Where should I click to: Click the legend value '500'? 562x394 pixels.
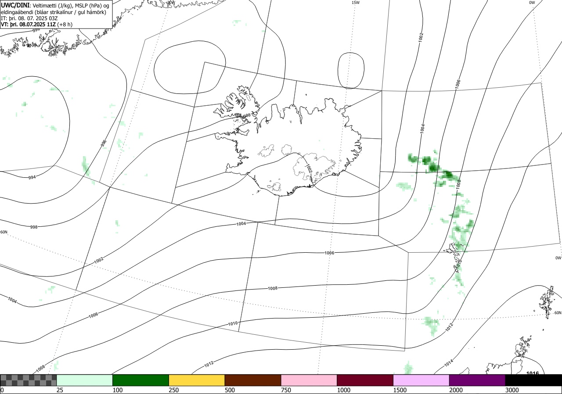230,390
